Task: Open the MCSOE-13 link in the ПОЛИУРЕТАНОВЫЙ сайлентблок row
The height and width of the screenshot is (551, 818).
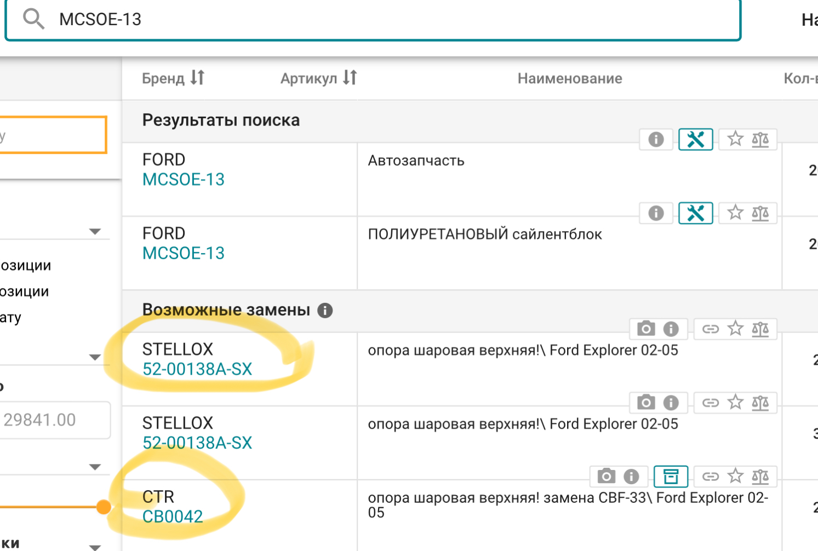Action: [x=184, y=253]
